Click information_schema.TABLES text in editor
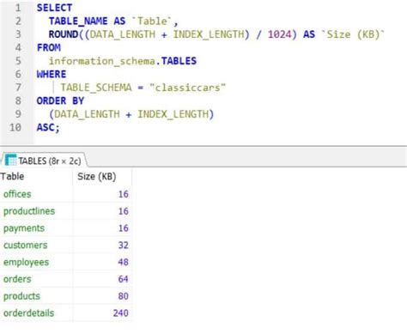Screen dimensions: 407x334 click(123, 61)
